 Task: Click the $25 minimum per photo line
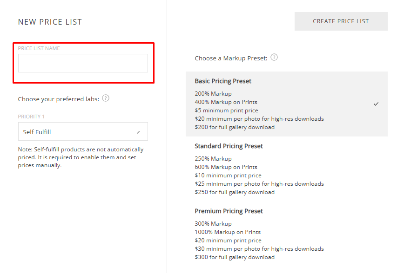[x=259, y=184]
